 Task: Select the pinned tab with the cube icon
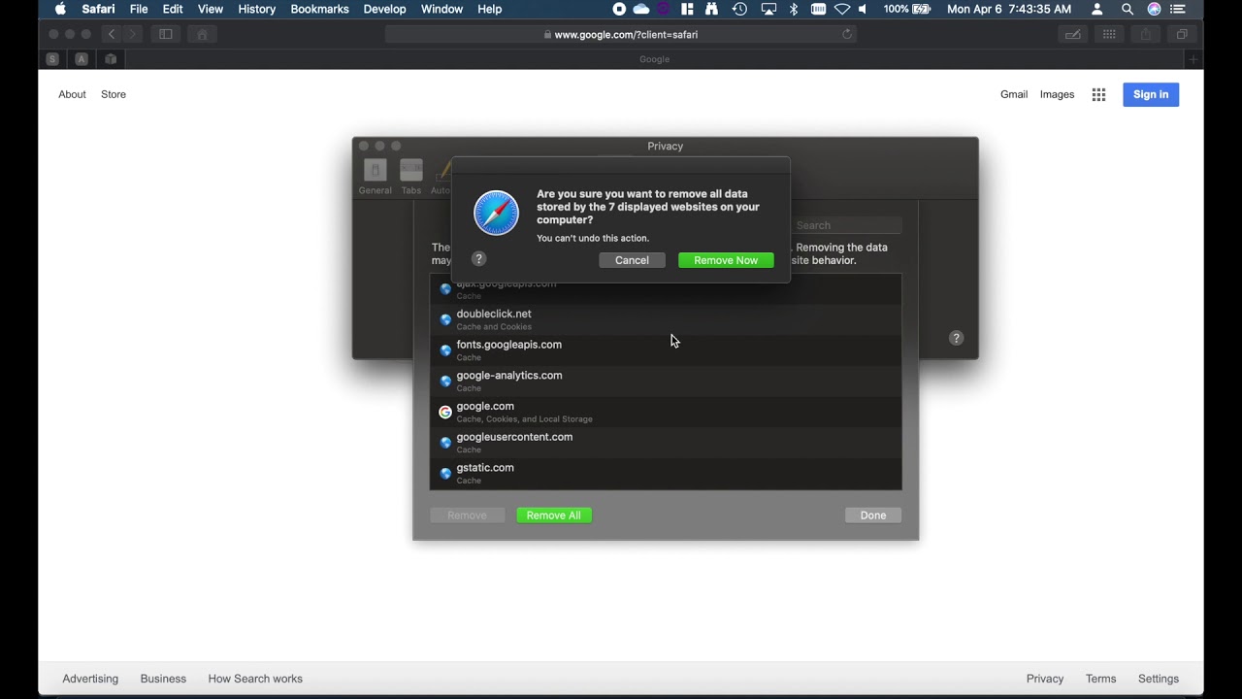point(111,59)
